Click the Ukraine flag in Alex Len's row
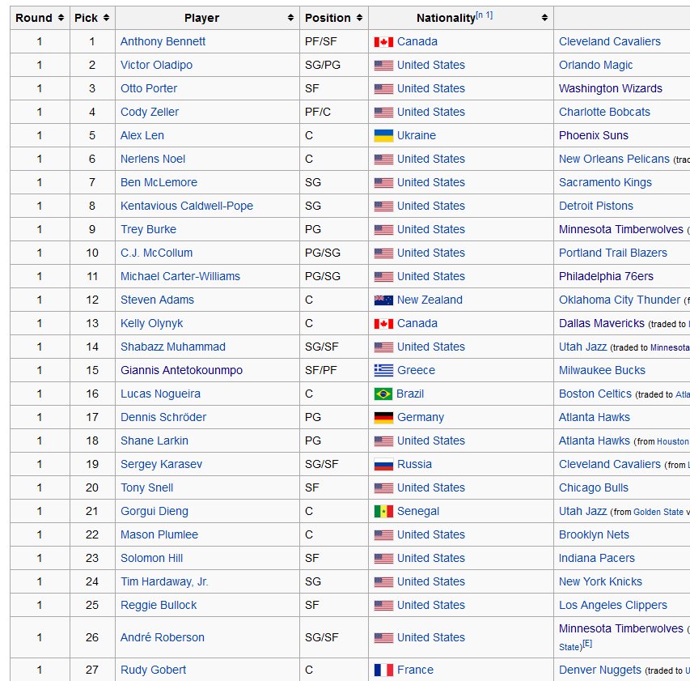The width and height of the screenshot is (690, 681). pyautogui.click(x=383, y=136)
